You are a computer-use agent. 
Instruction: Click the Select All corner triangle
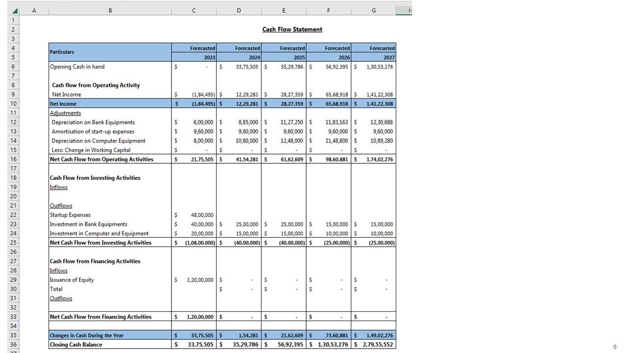tap(14, 11)
